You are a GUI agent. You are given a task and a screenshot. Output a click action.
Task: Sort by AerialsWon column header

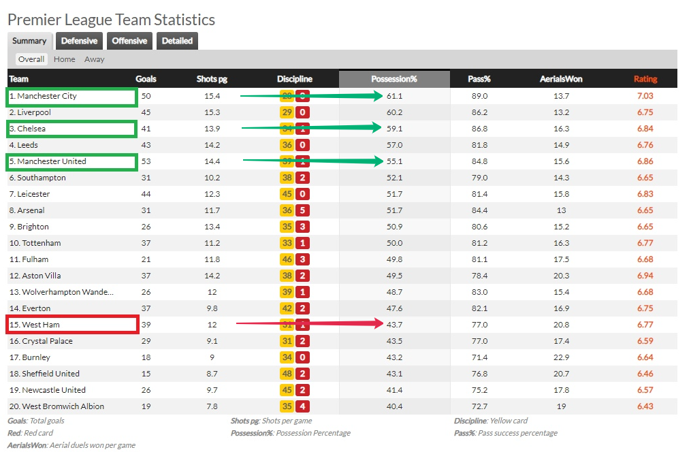tap(561, 79)
